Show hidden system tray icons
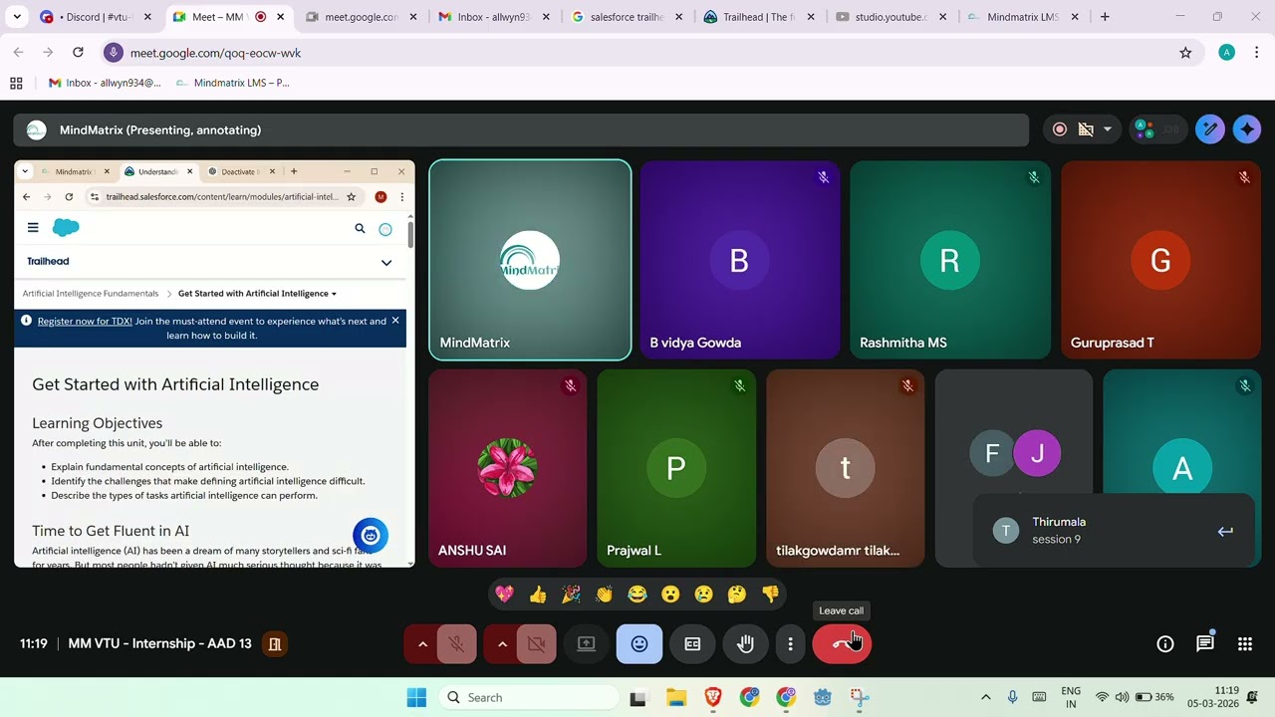The image size is (1275, 717). point(986,697)
